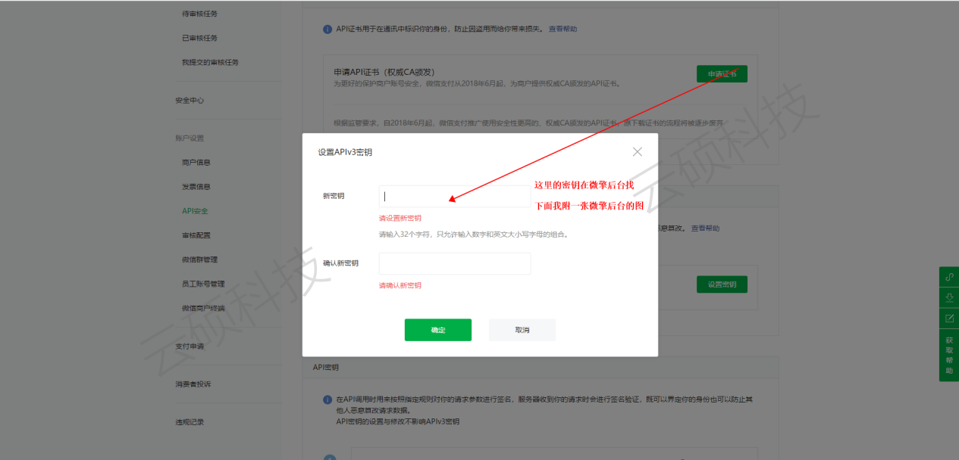Click the edit feedback icon in right floating bar
This screenshot has height=460, width=959.
pos(948,319)
